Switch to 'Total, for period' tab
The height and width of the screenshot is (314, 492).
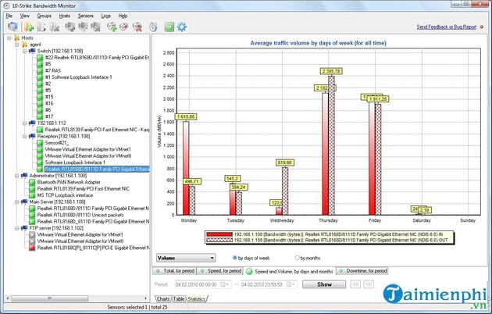coord(175,271)
